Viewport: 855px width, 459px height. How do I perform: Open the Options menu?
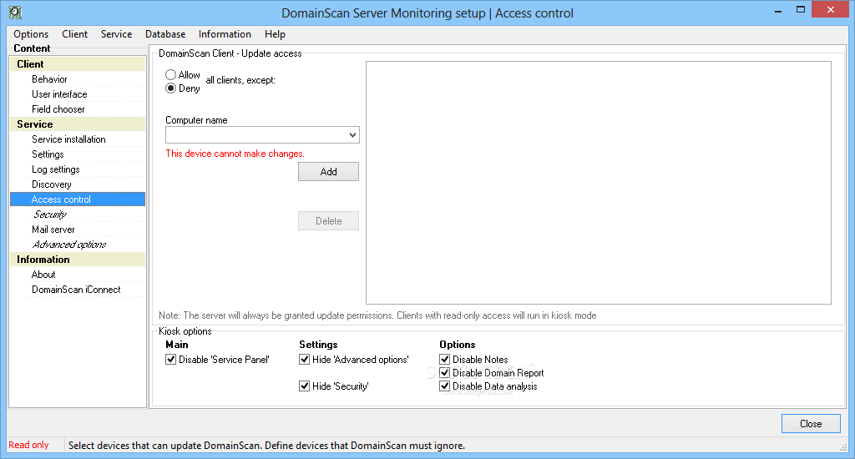coord(31,33)
